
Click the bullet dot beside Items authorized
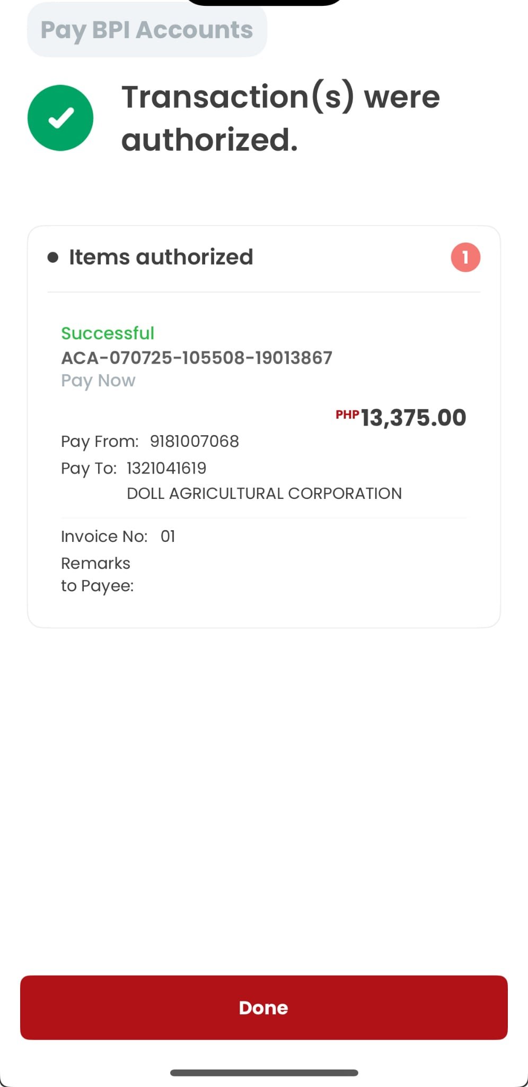click(x=52, y=258)
